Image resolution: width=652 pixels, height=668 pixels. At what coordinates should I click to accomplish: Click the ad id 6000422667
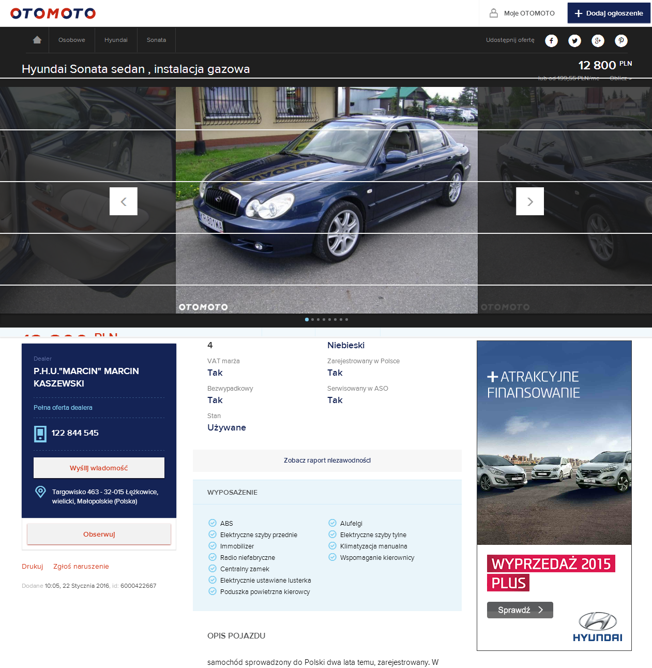coord(138,586)
